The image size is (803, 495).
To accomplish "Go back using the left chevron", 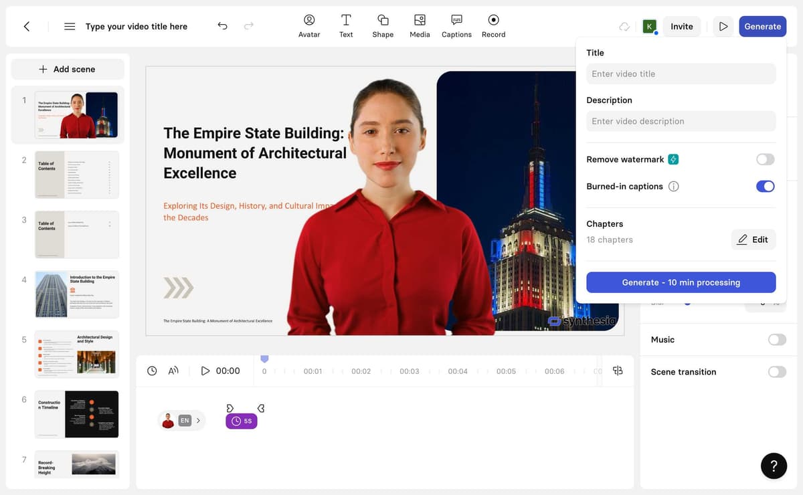I will [27, 26].
